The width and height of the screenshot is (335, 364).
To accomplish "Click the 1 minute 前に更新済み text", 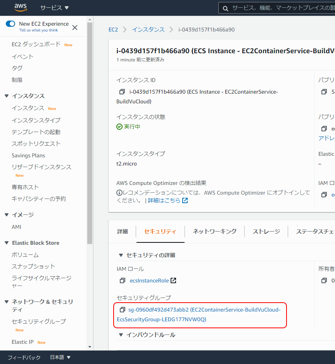I will [140, 60].
